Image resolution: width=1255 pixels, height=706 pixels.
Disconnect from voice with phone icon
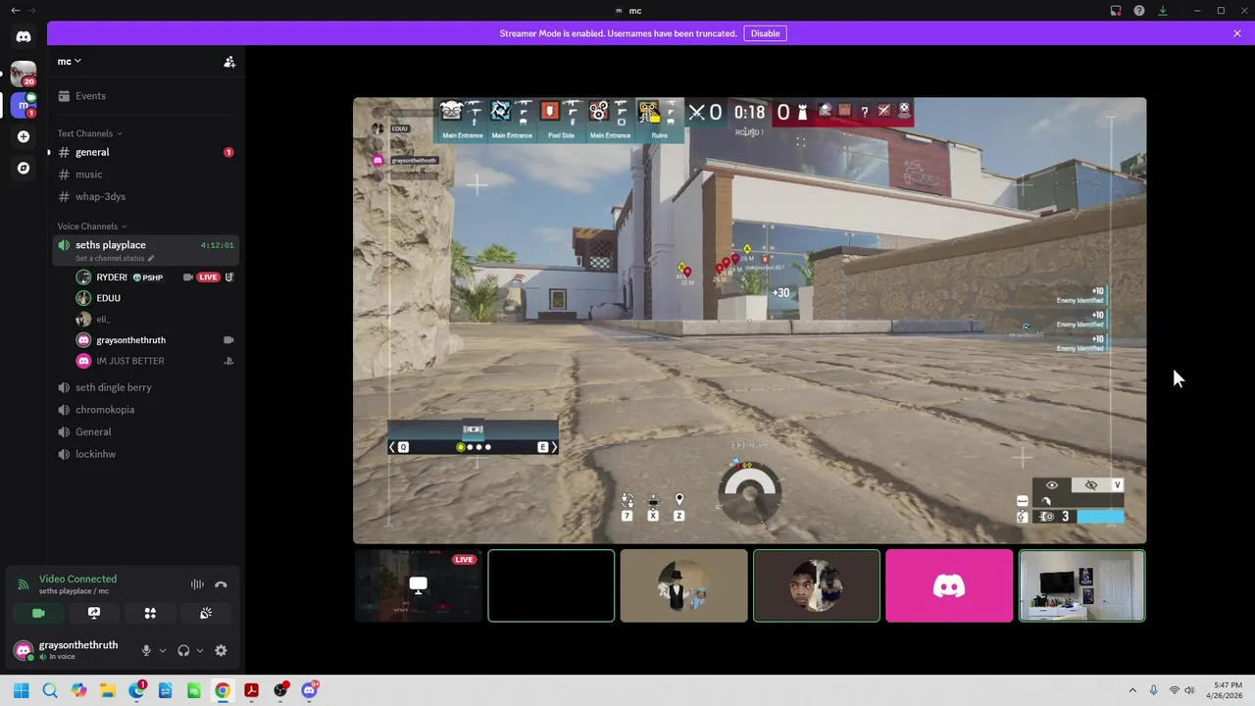pyautogui.click(x=221, y=584)
